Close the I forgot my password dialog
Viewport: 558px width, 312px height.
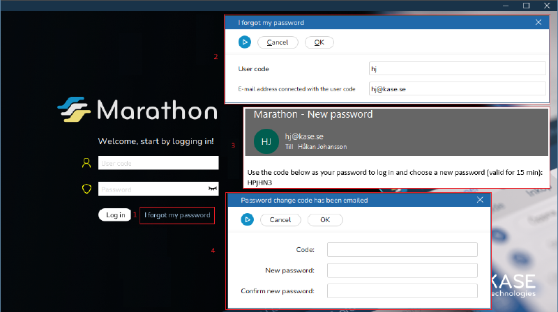click(538, 22)
